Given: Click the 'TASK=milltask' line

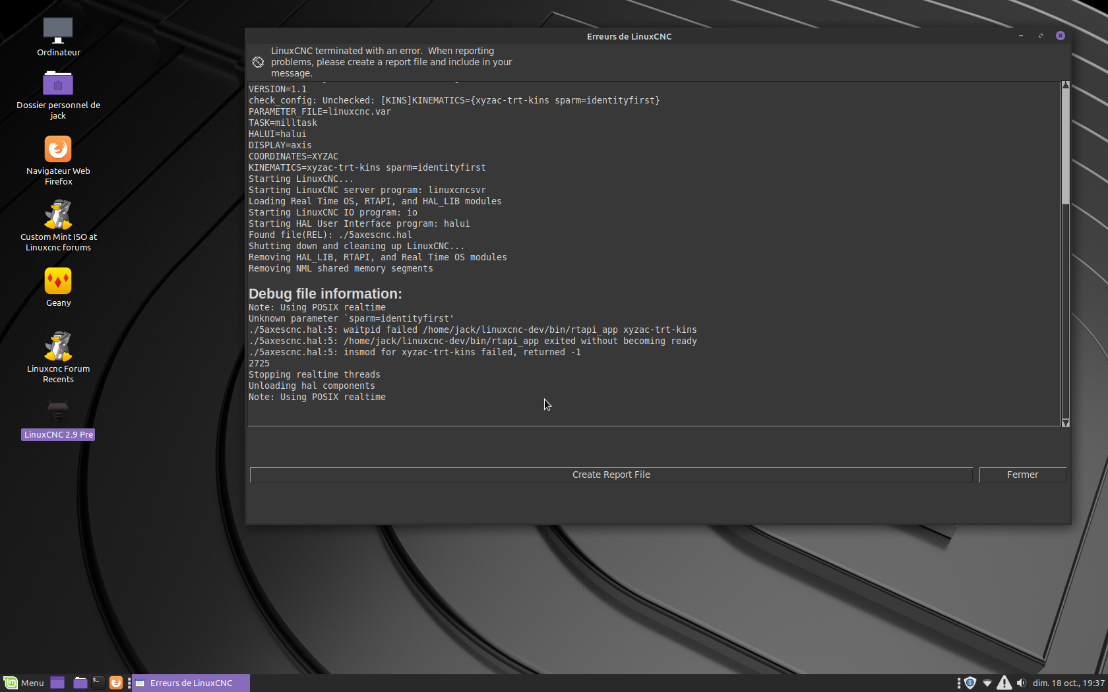Looking at the screenshot, I should point(282,123).
